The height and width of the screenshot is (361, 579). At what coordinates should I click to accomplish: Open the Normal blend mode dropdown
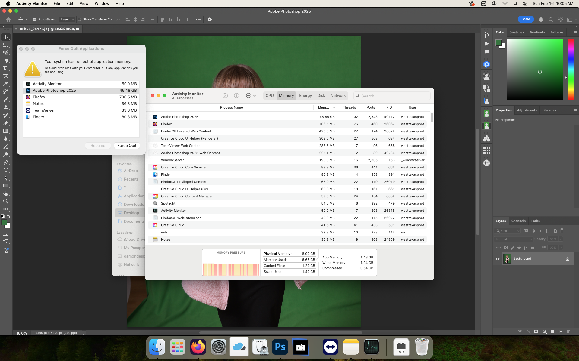coord(514,239)
